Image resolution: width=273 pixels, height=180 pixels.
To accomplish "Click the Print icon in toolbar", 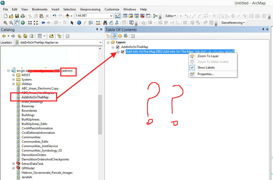I will pos(23,16).
